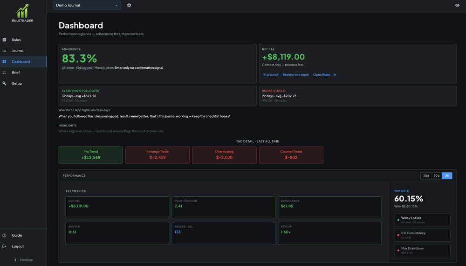Click the Review this week link

[x=296, y=75]
